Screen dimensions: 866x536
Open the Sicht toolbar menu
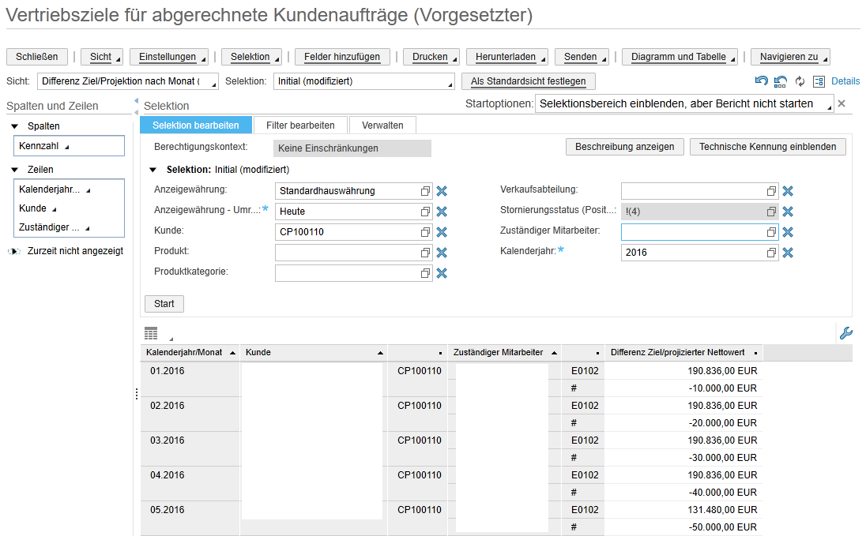102,57
